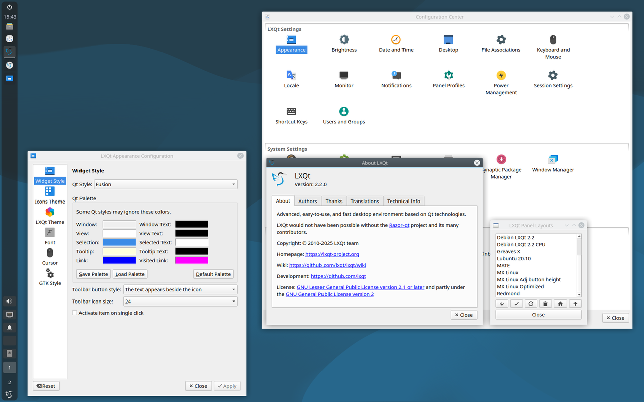The width and height of the screenshot is (644, 402).
Task: Select Widget Style in appearance sidebar
Action: [x=50, y=175]
